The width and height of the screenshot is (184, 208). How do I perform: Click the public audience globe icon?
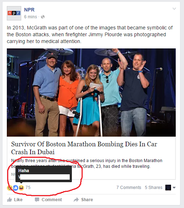coord(43,17)
